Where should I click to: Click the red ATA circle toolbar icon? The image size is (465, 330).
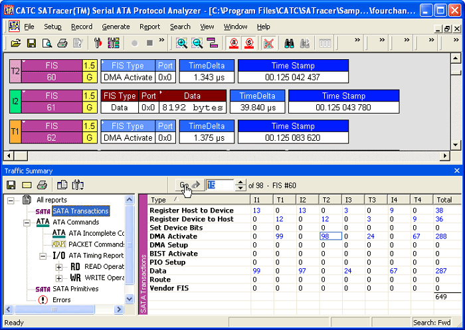[x=234, y=43]
